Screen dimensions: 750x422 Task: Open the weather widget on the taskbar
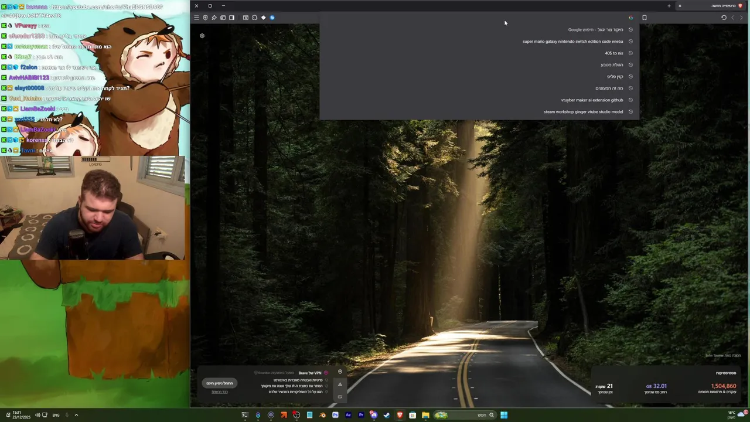[738, 415]
